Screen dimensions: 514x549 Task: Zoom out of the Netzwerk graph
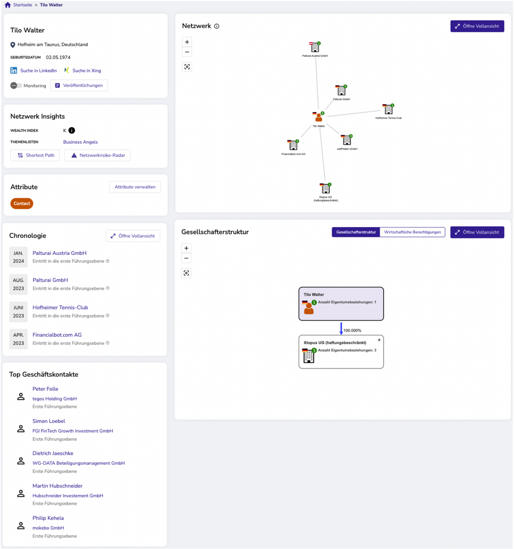pos(187,52)
